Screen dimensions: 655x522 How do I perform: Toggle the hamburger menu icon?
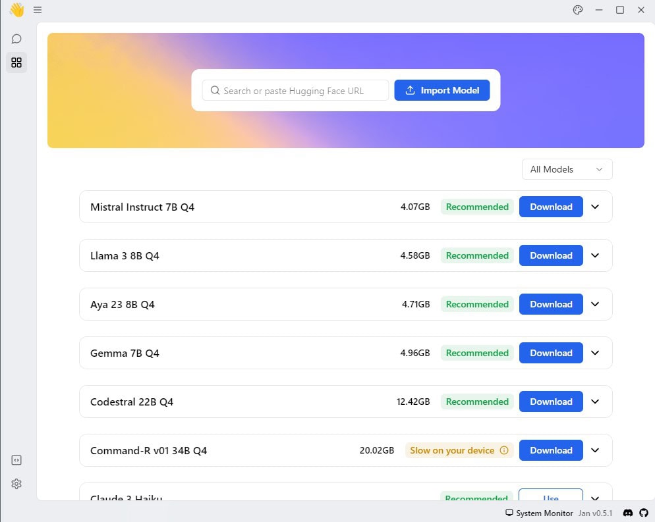pos(38,10)
